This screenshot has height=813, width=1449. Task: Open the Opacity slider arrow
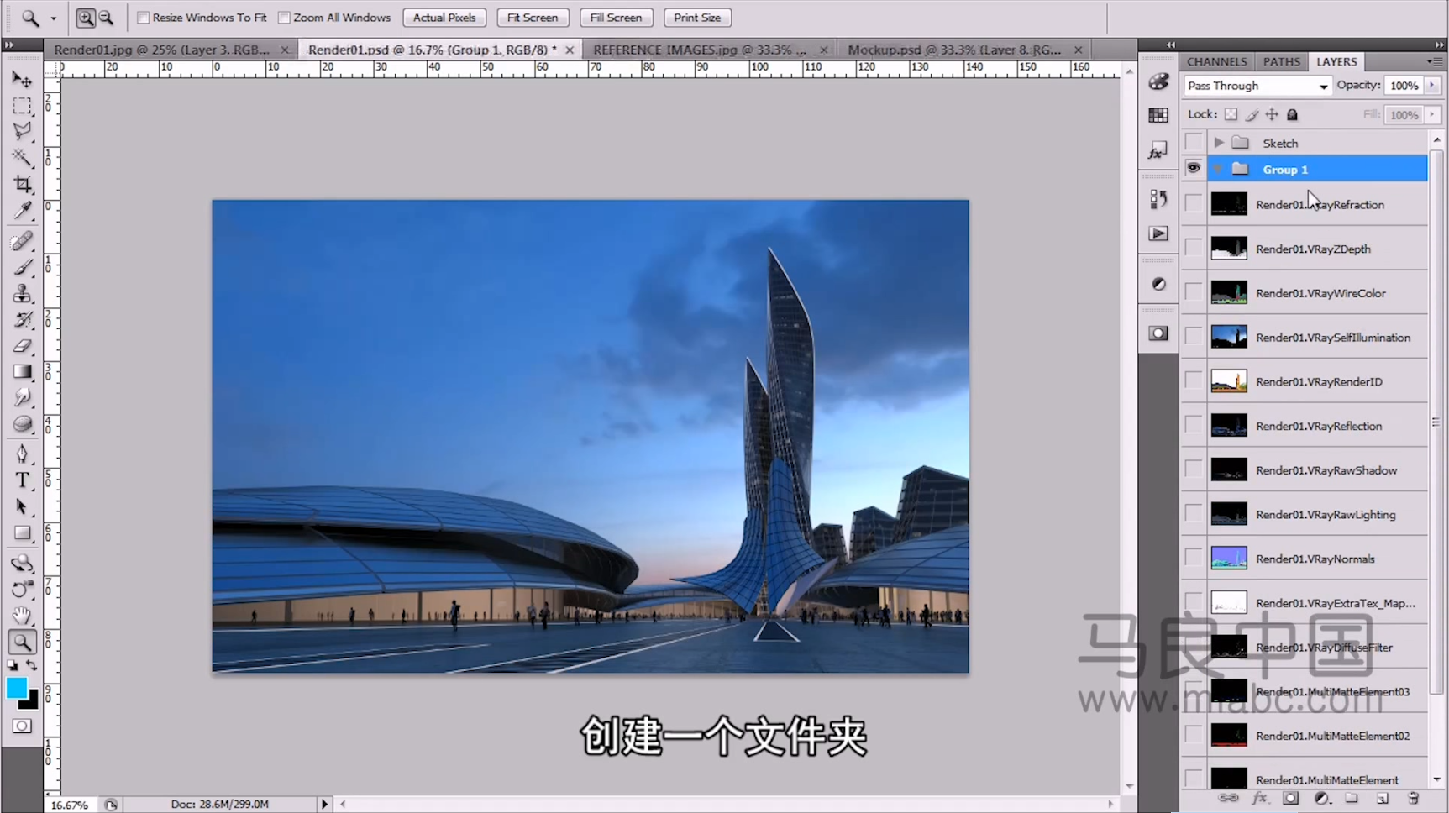click(1432, 86)
